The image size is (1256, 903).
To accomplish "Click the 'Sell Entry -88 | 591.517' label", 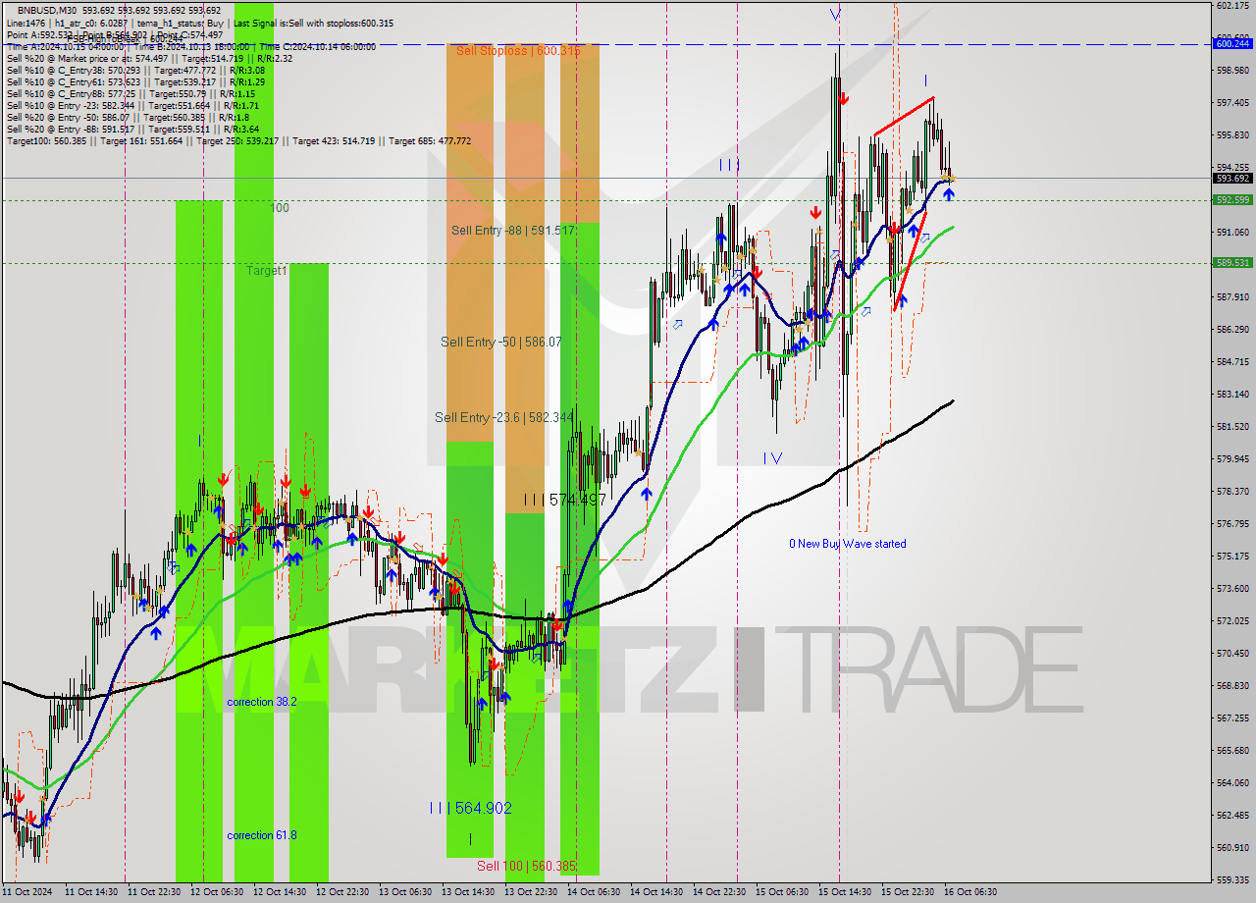I will 513,231.
